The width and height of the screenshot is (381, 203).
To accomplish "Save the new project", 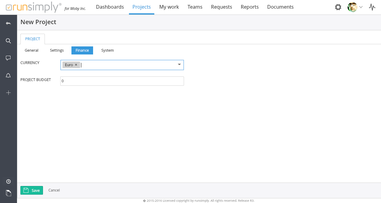I will [32, 190].
